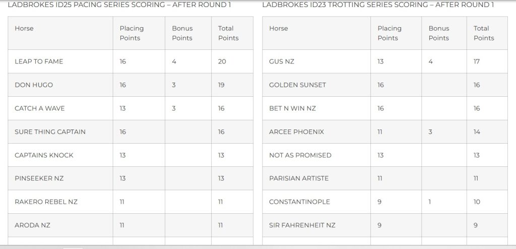Select the GOLDEN SUNSET entry

point(297,85)
